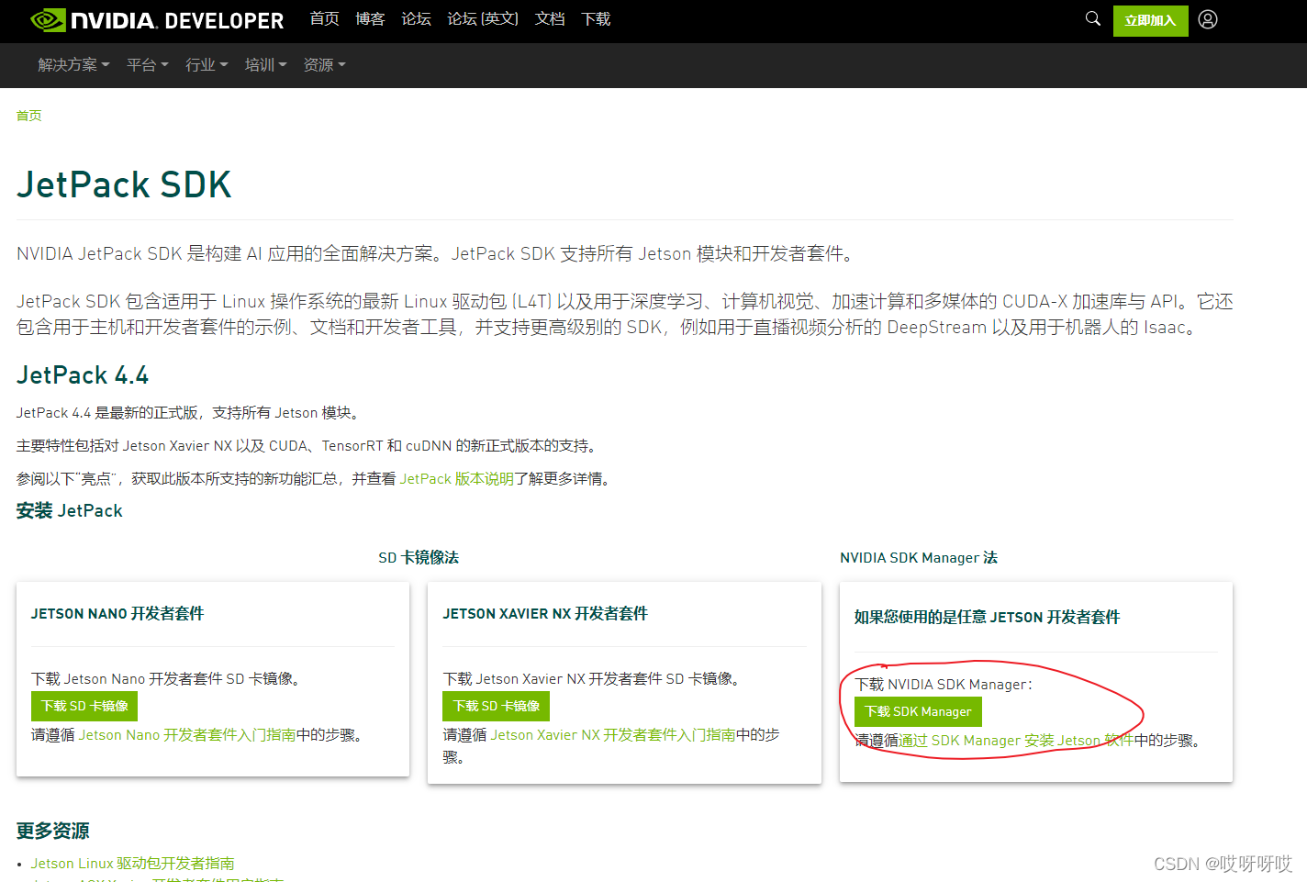The height and width of the screenshot is (882, 1307).
Task: Click the 立即加入 join button
Action: click(x=1150, y=20)
